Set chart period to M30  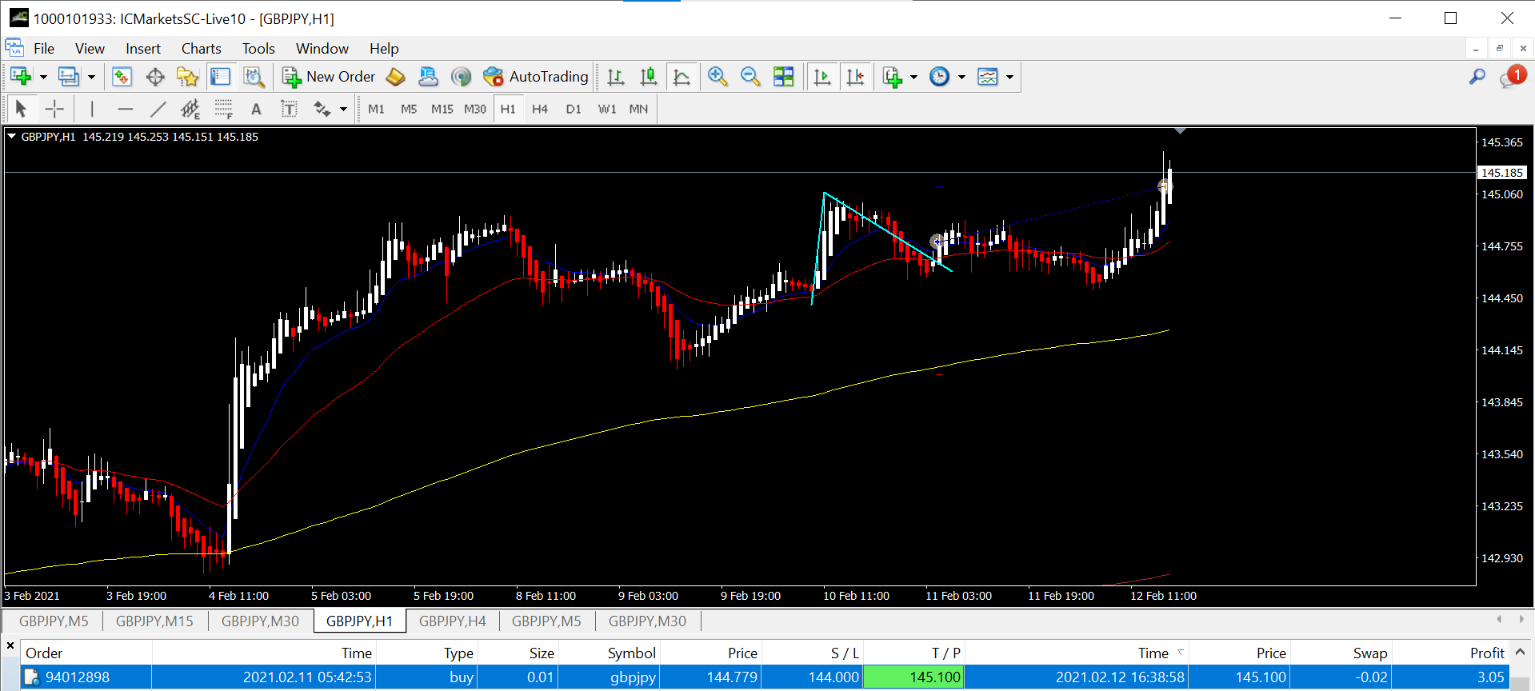[475, 109]
